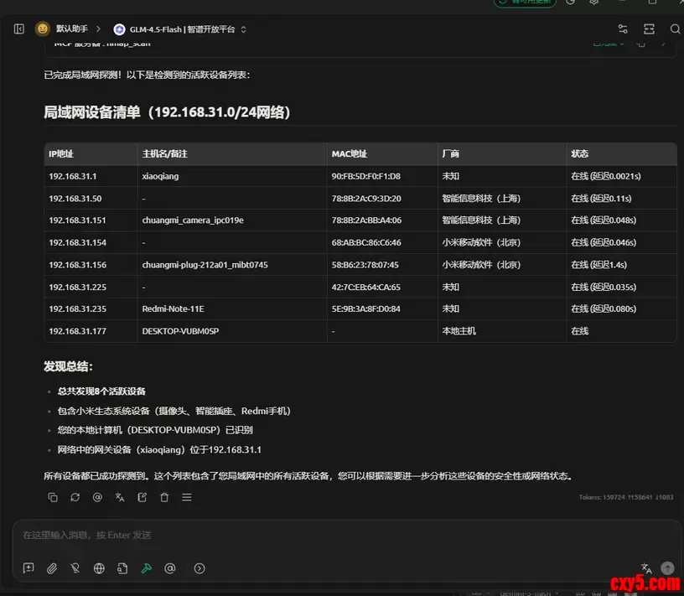Toggle the thinking lightbulb icon

click(x=75, y=568)
